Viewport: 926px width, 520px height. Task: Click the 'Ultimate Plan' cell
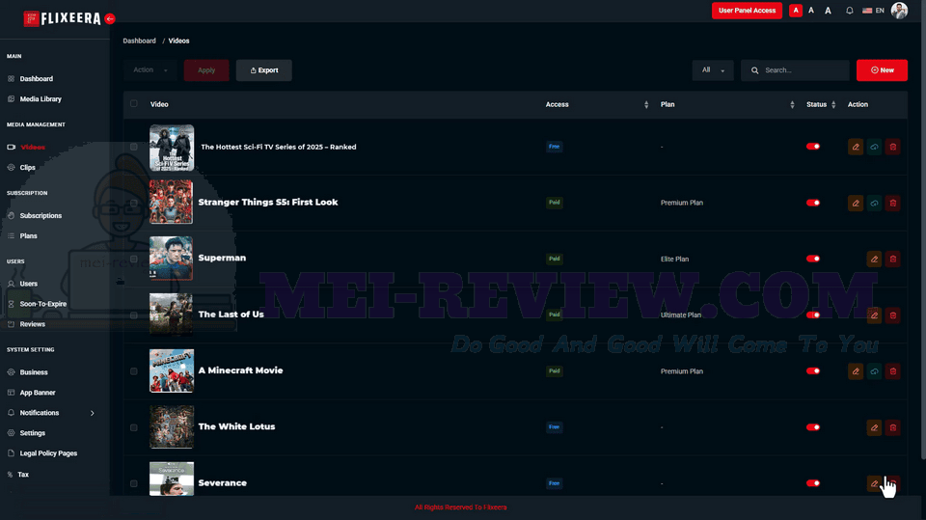point(680,315)
